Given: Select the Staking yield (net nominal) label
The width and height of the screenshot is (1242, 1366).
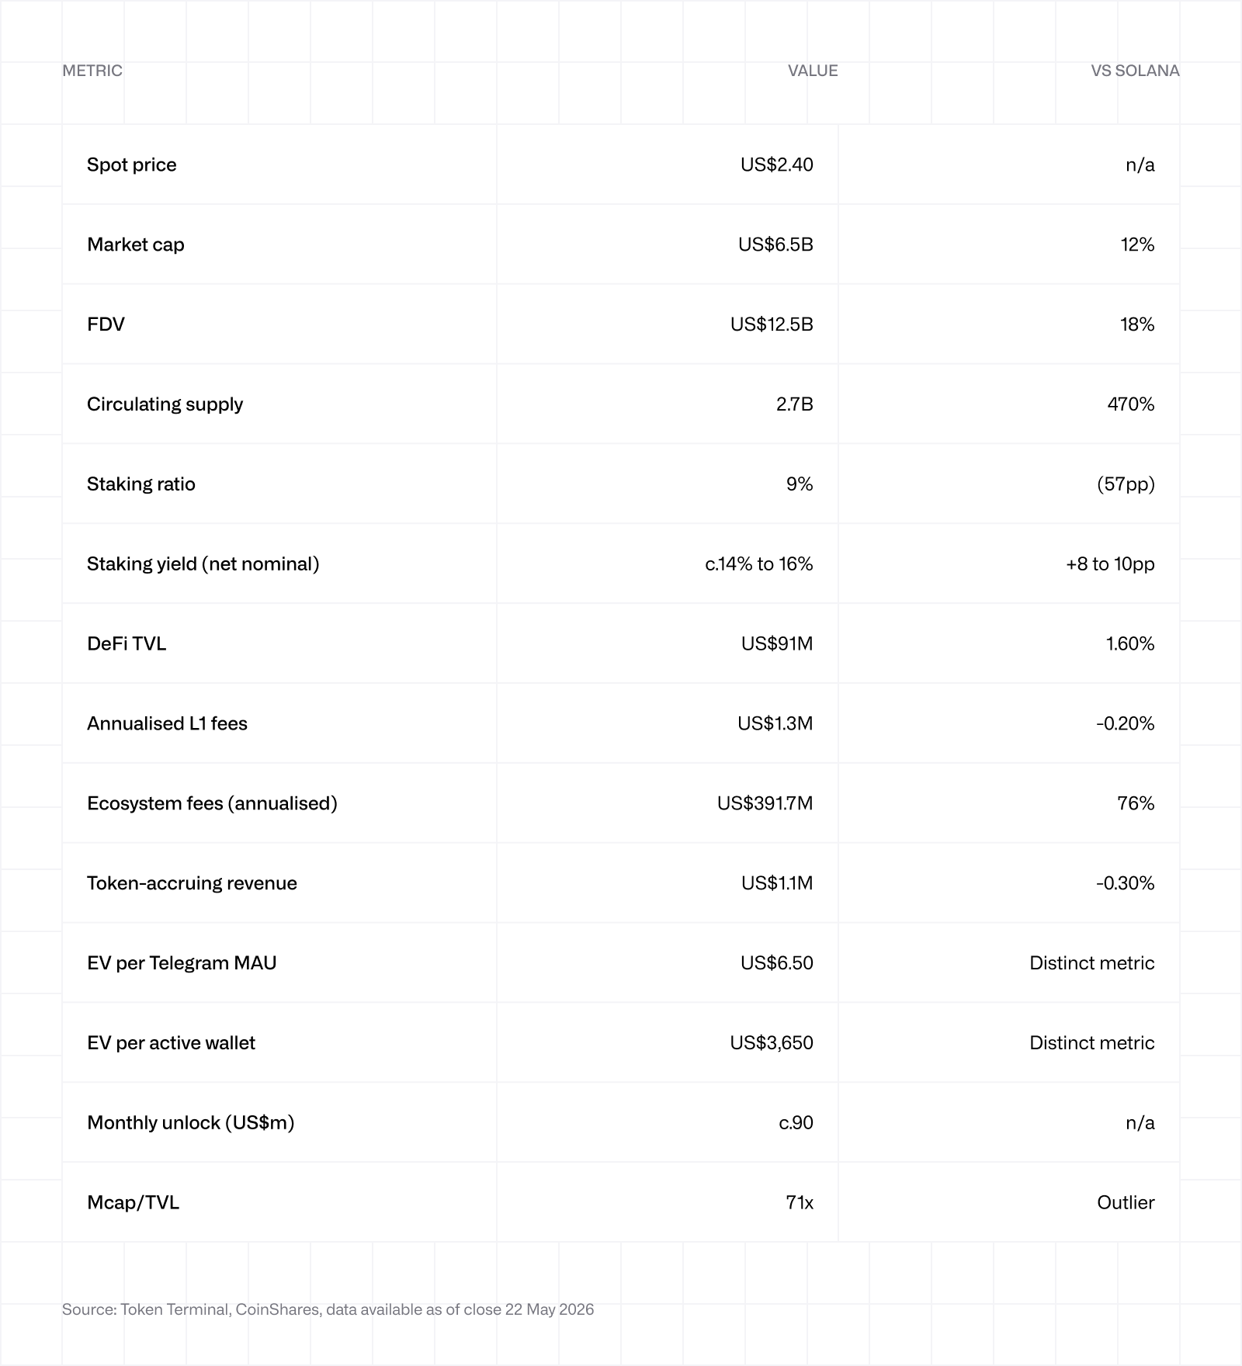Looking at the screenshot, I should click(x=203, y=564).
